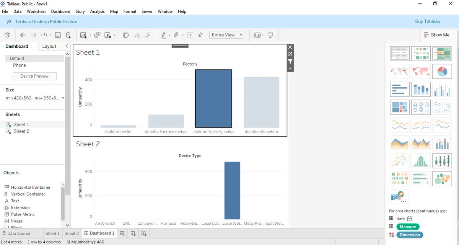Click the Sheet 1 drag handle
Image resolution: width=459 pixels, height=245 pixels.
pos(180,46)
